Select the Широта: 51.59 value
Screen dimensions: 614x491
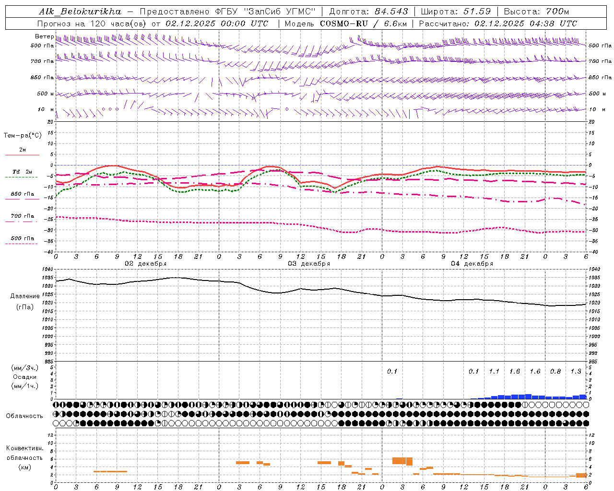click(456, 12)
